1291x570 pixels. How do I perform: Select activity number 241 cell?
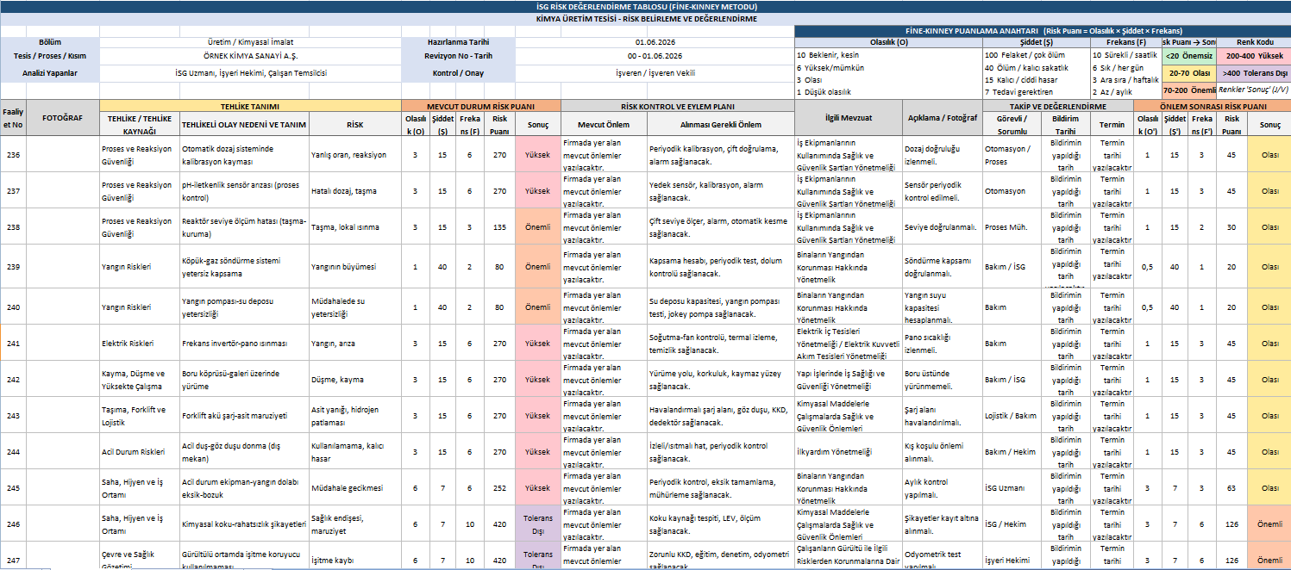(x=13, y=343)
